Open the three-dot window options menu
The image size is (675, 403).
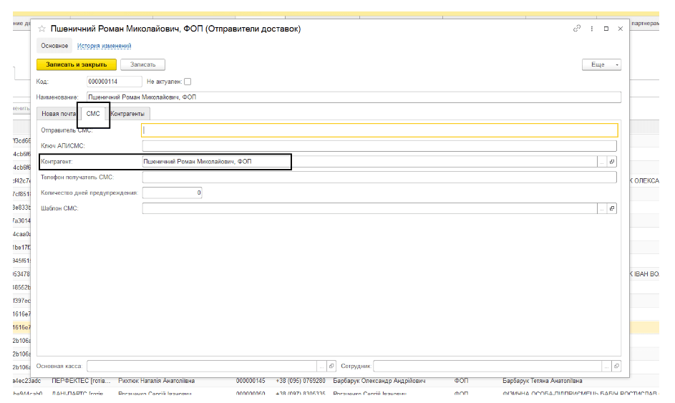click(591, 29)
